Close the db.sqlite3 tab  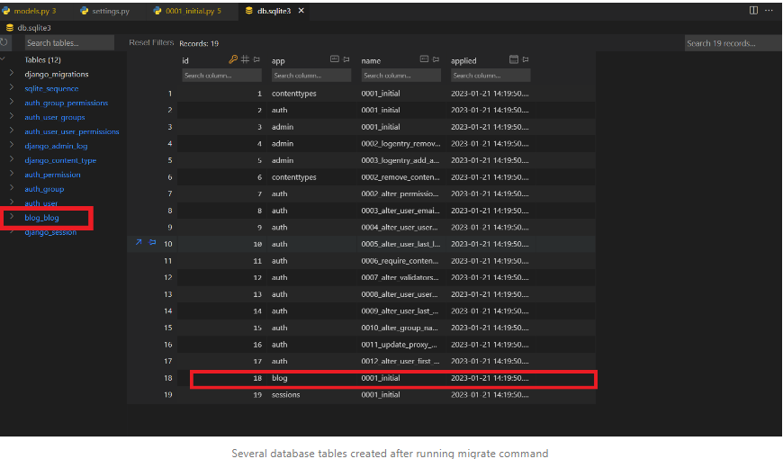301,11
